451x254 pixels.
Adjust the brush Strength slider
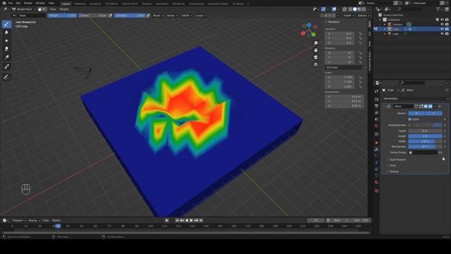click(x=130, y=16)
